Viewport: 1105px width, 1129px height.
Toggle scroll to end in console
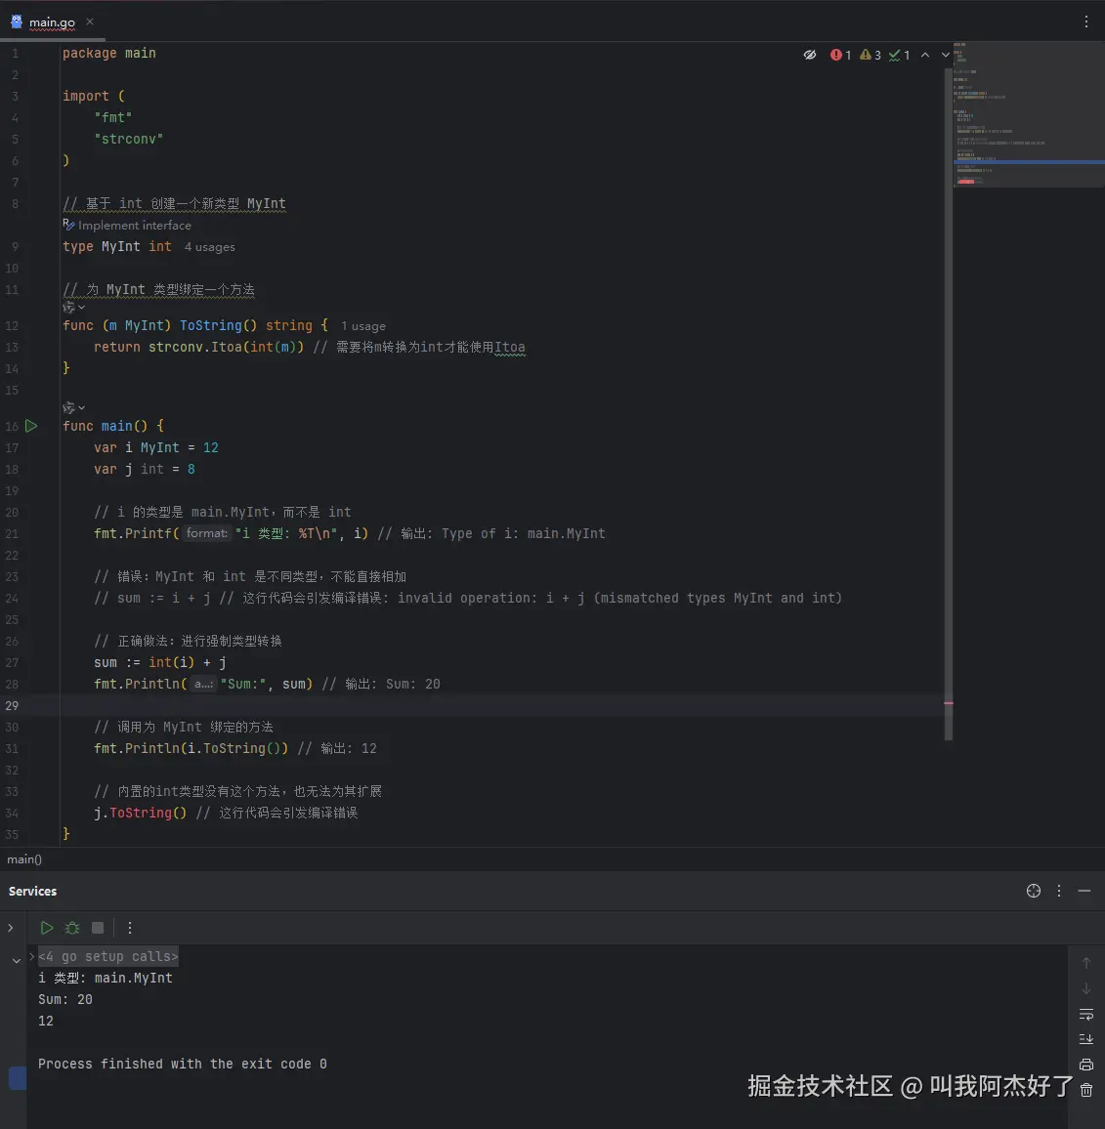click(x=1086, y=1039)
